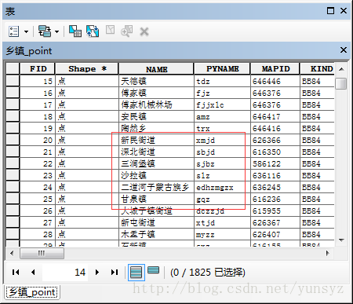Click the cell 二道河子蒙古族乡
Viewport: 353px width, 304px height.
pos(156,187)
